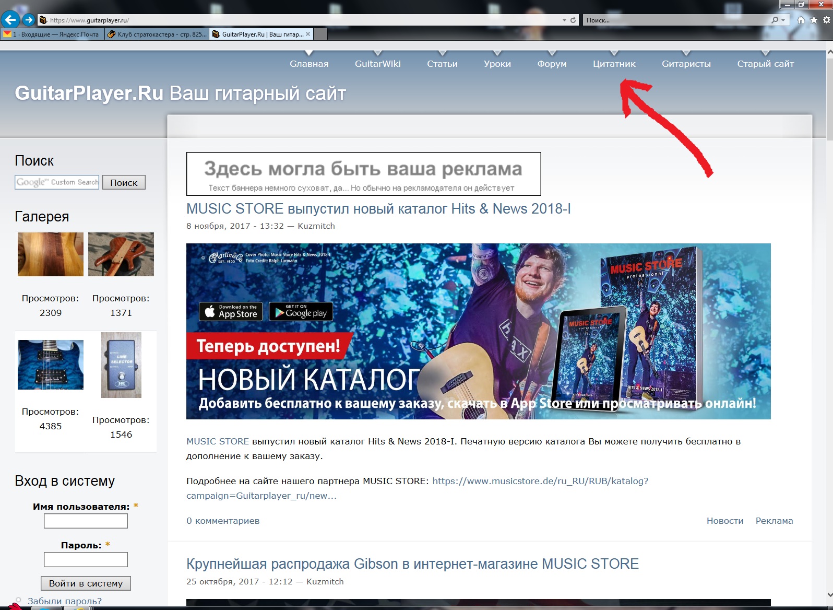833x610 pixels.
Task: Click the Имя пользователя input field
Action: click(x=86, y=521)
